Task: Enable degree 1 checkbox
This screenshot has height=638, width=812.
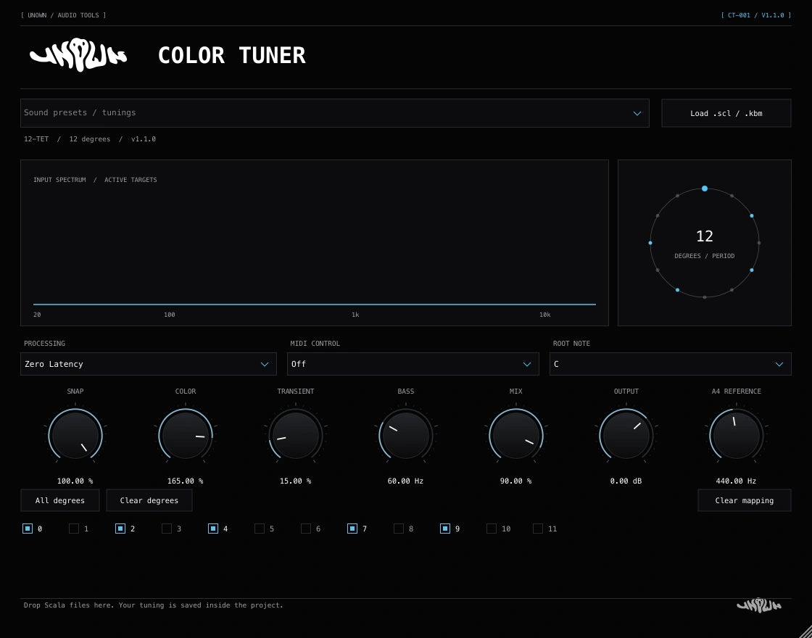Action: (74, 529)
